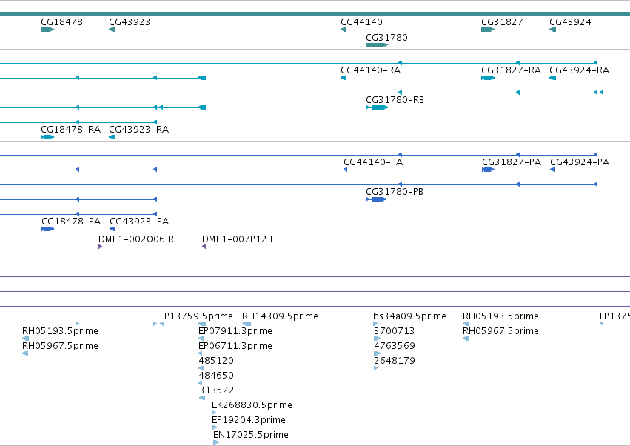Viewport: 630px width, 446px height.
Task: Click CG43924 gene arrow glyph
Action: tap(552, 30)
